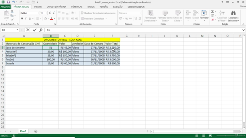Expand the font color dropdown arrow
246x138 pixels.
(55, 18)
